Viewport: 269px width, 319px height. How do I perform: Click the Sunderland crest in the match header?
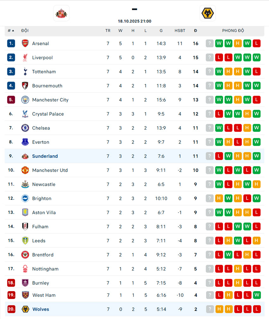[61, 13]
